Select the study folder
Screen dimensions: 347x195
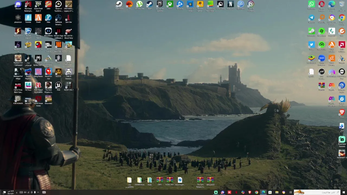150,181
